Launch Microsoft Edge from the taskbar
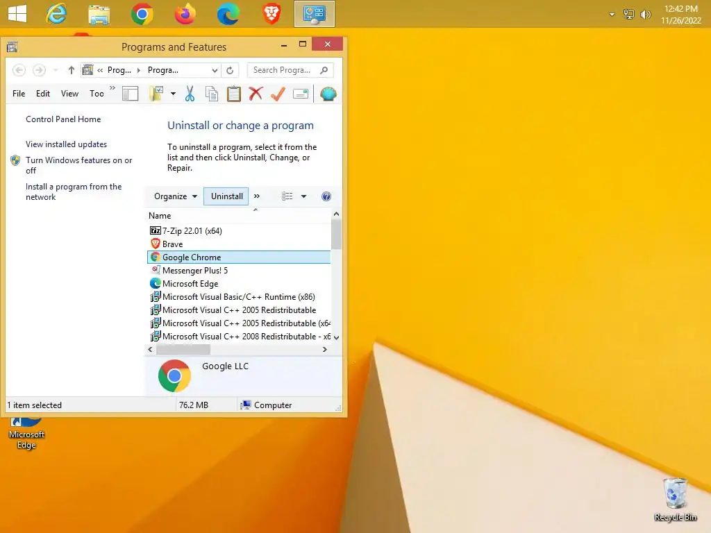Image resolution: width=711 pixels, height=533 pixels. point(228,14)
